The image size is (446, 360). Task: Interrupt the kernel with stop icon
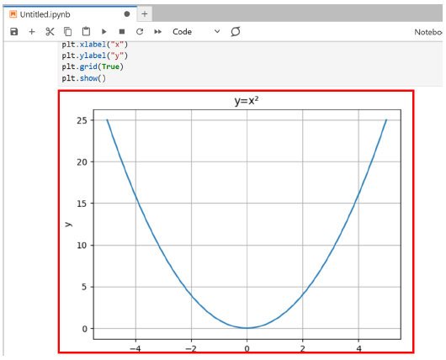point(122,32)
